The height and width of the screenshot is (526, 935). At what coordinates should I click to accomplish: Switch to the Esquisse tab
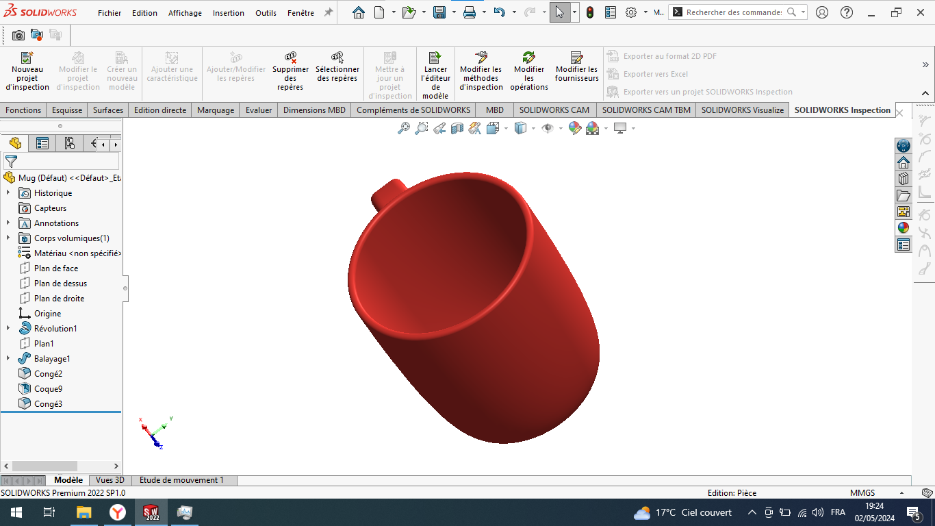66,110
